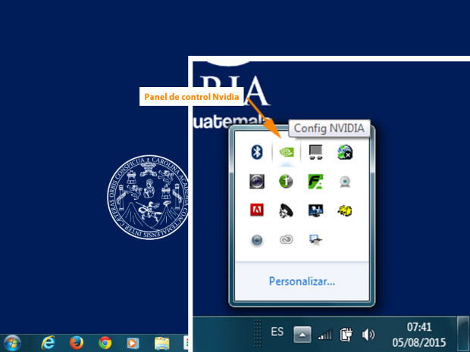Click the network signal strength icon
The height and width of the screenshot is (352, 470).
(325, 334)
